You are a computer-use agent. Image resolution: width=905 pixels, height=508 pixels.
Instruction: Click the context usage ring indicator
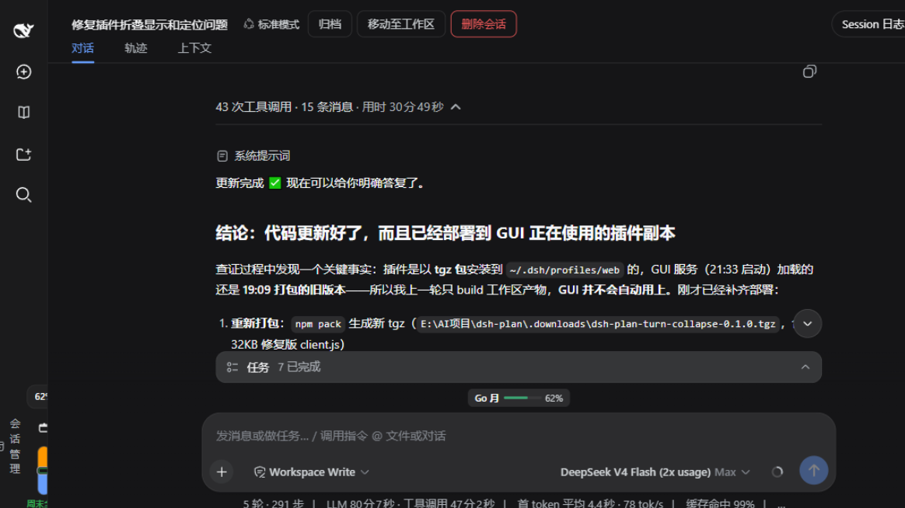pyautogui.click(x=777, y=472)
